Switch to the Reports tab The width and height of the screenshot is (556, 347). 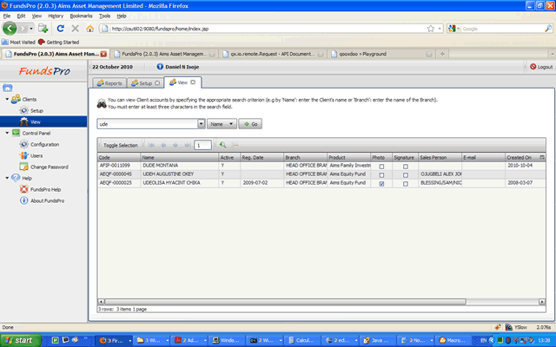(x=109, y=83)
